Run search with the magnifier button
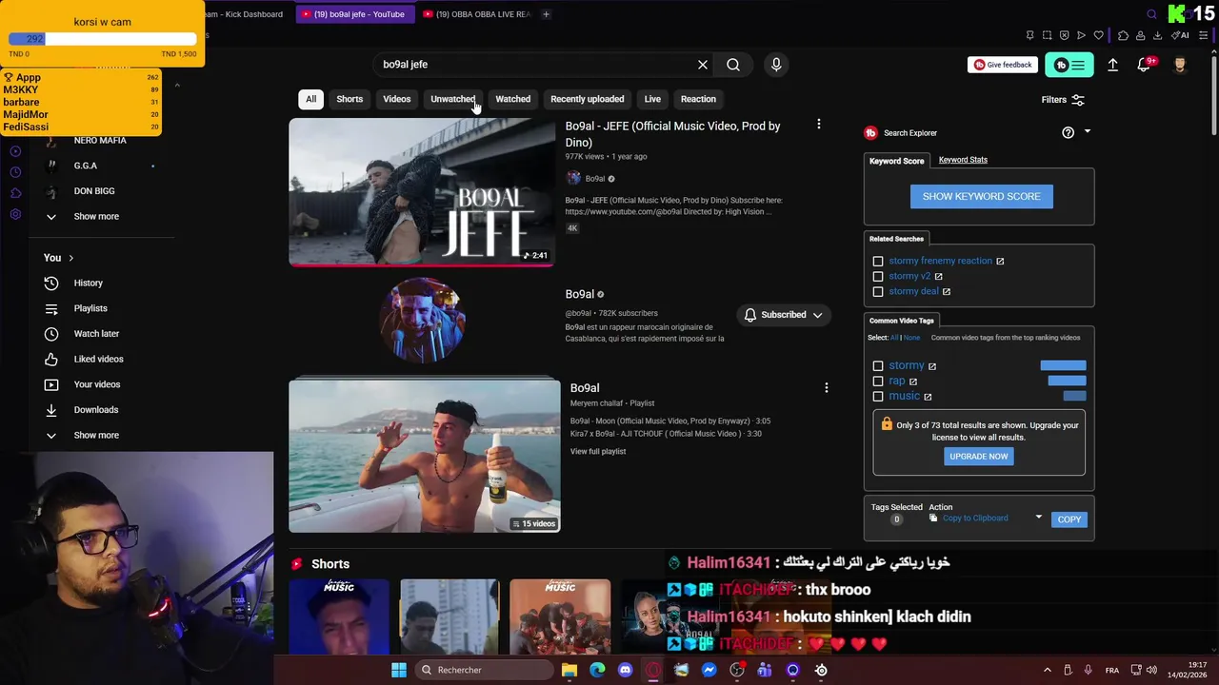Image resolution: width=1219 pixels, height=685 pixels. [x=733, y=65]
